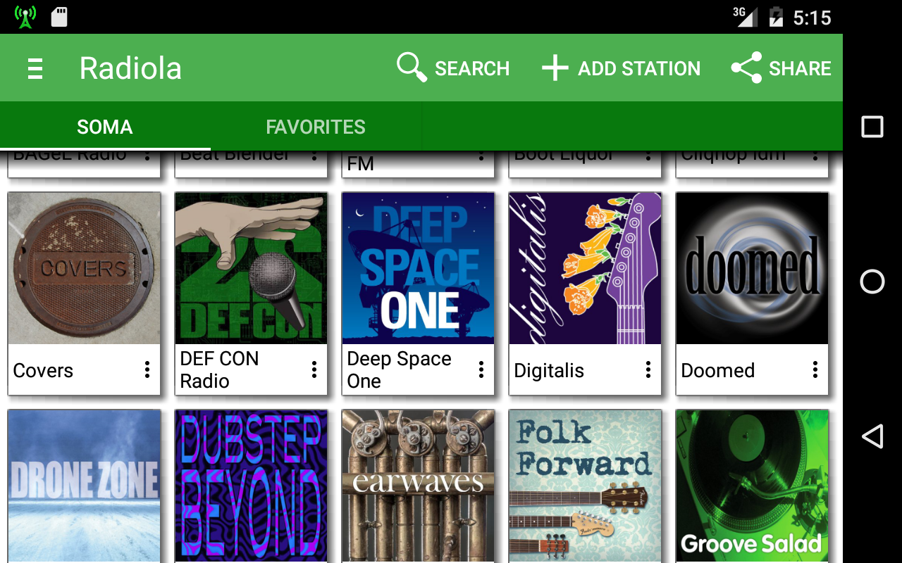Screen dimensions: 902x563
Task: Open overflow menu for Doomed station
Action: (x=815, y=369)
